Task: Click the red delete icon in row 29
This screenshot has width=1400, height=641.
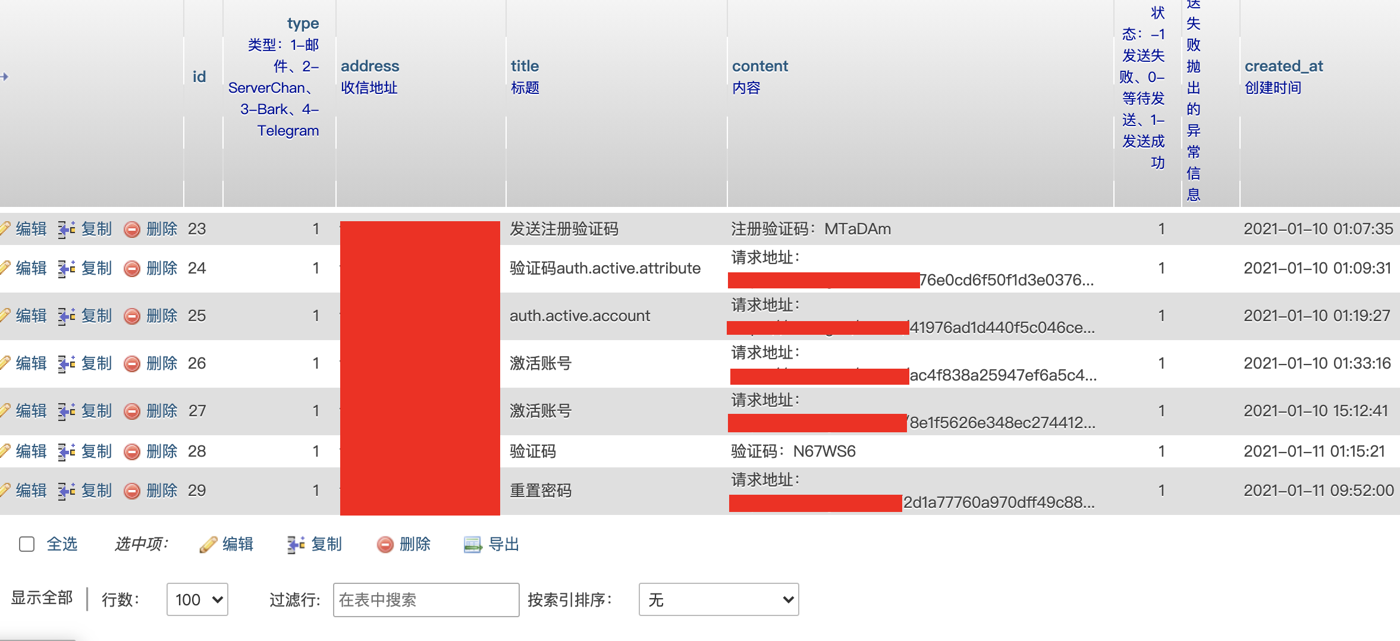Action: (x=132, y=491)
